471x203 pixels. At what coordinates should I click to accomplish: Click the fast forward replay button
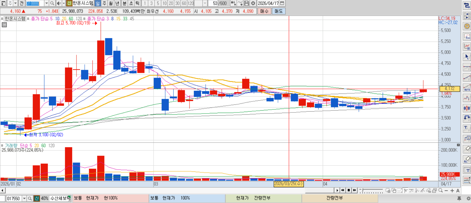(354, 190)
